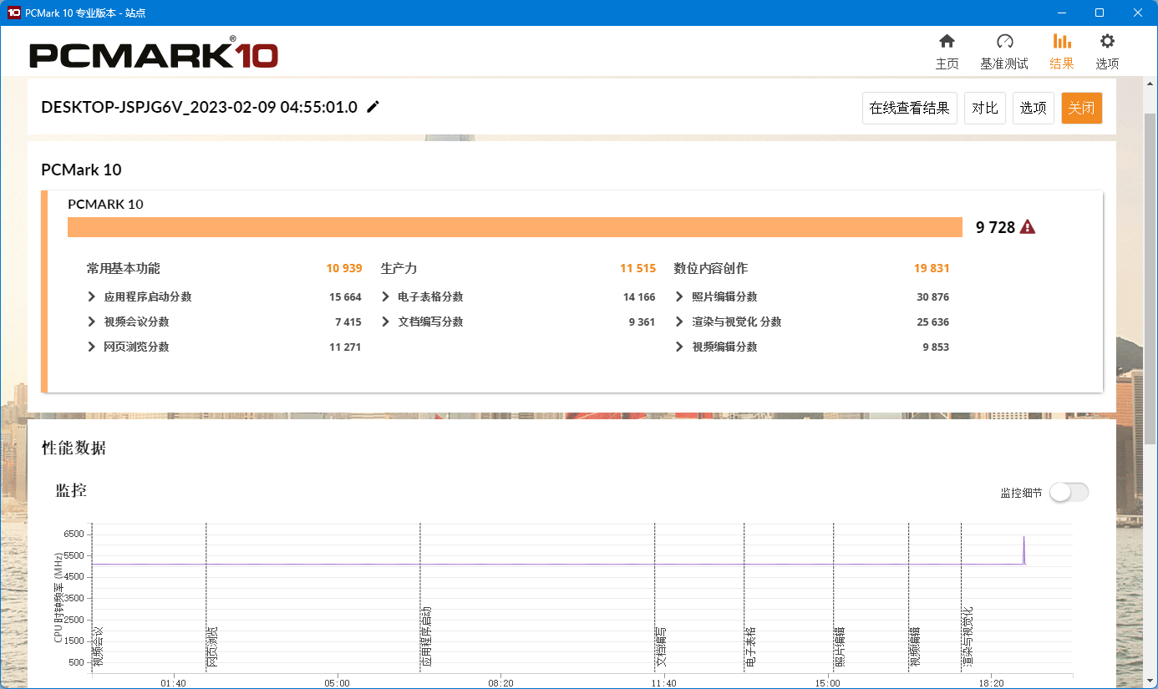Click the 视频会议 marker in the monitoring chart

click(x=98, y=646)
